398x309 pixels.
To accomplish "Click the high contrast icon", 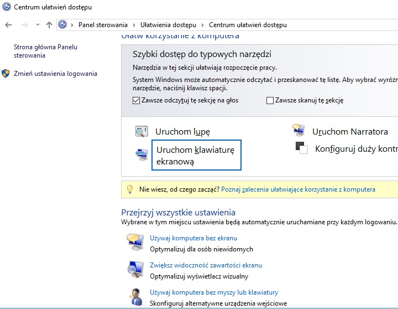I will coord(302,148).
